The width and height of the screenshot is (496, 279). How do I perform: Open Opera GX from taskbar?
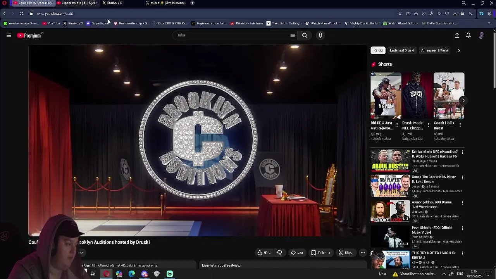106,274
